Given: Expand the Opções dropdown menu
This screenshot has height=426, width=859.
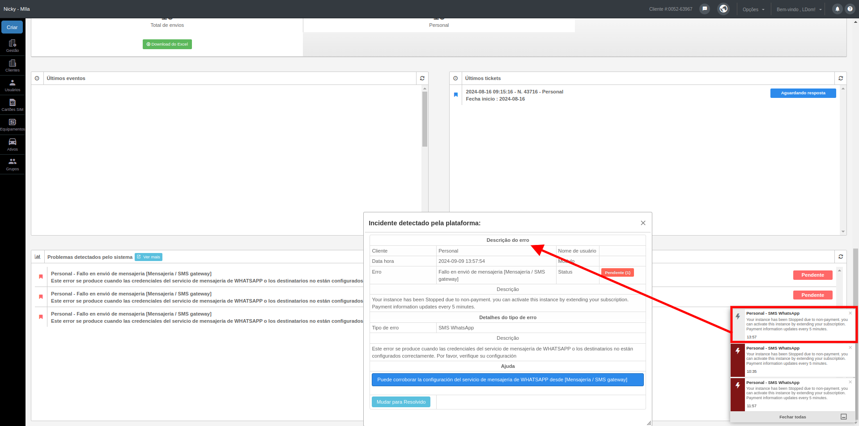Looking at the screenshot, I should point(753,9).
